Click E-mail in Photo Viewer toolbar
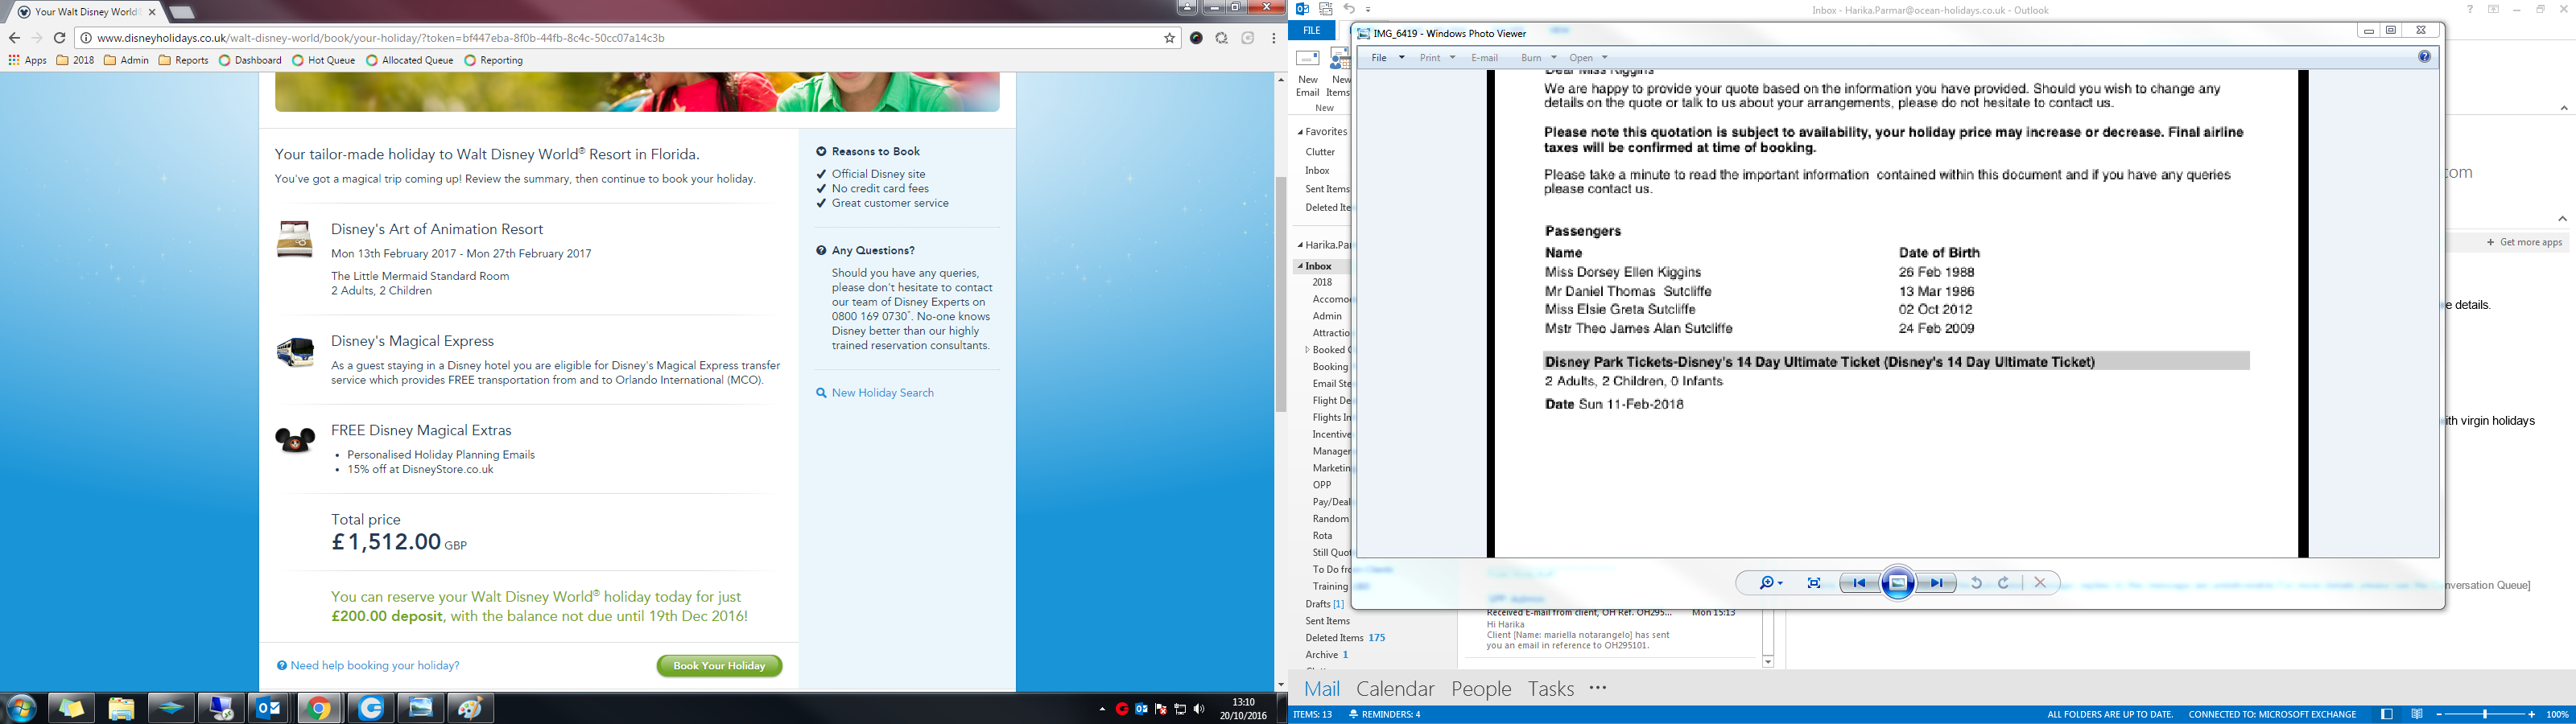This screenshot has width=2576, height=724. pos(1484,58)
